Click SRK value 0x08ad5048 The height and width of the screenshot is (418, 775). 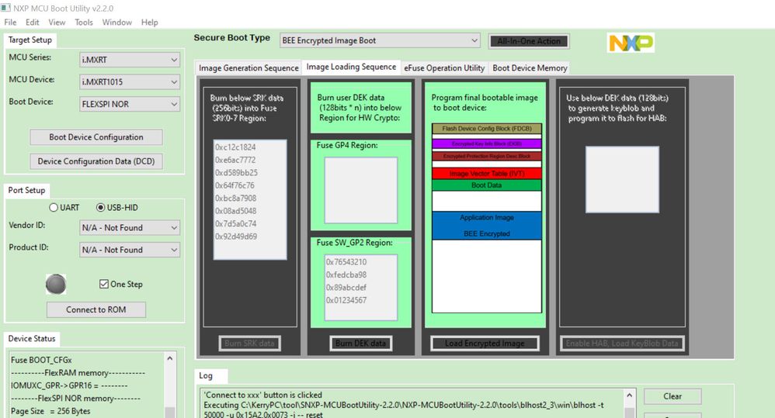tap(236, 211)
